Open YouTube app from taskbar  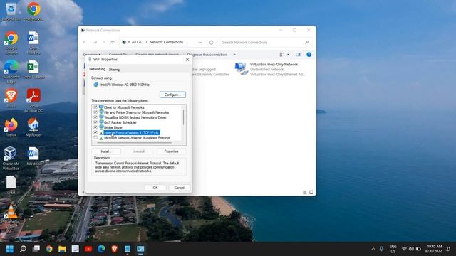(88, 249)
